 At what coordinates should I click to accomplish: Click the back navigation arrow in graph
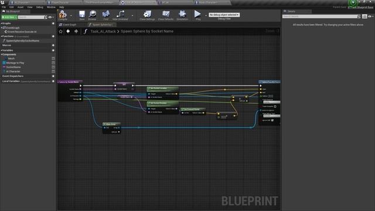click(68, 31)
